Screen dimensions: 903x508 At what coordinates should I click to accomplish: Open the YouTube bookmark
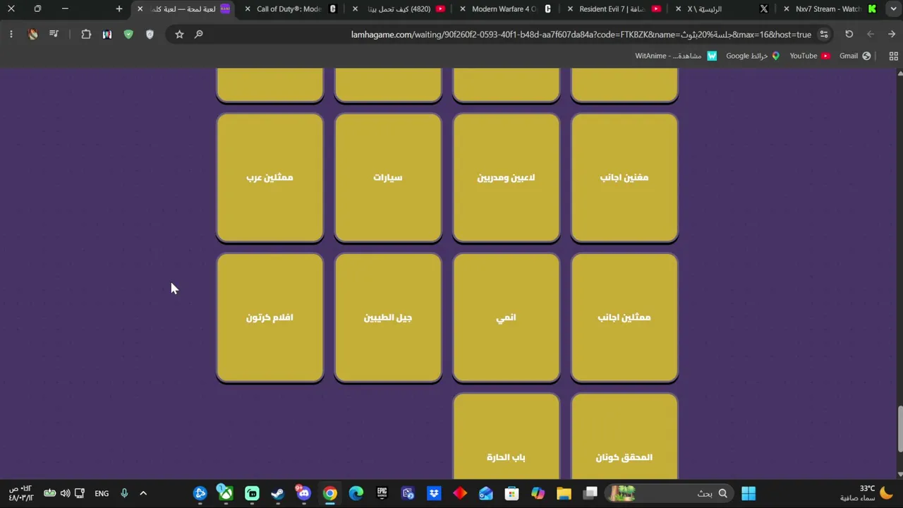click(x=810, y=56)
